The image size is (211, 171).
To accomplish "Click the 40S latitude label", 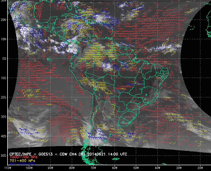I will [x=3, y=136].
